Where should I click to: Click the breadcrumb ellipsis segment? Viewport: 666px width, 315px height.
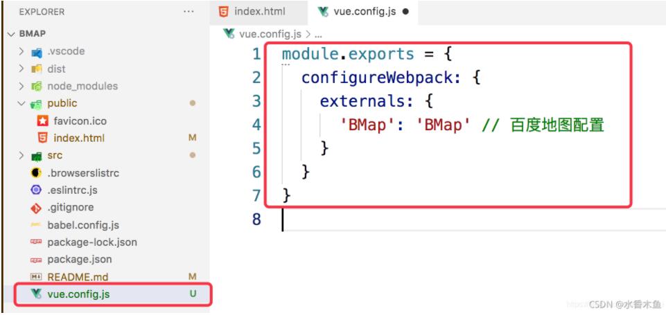[x=318, y=35]
